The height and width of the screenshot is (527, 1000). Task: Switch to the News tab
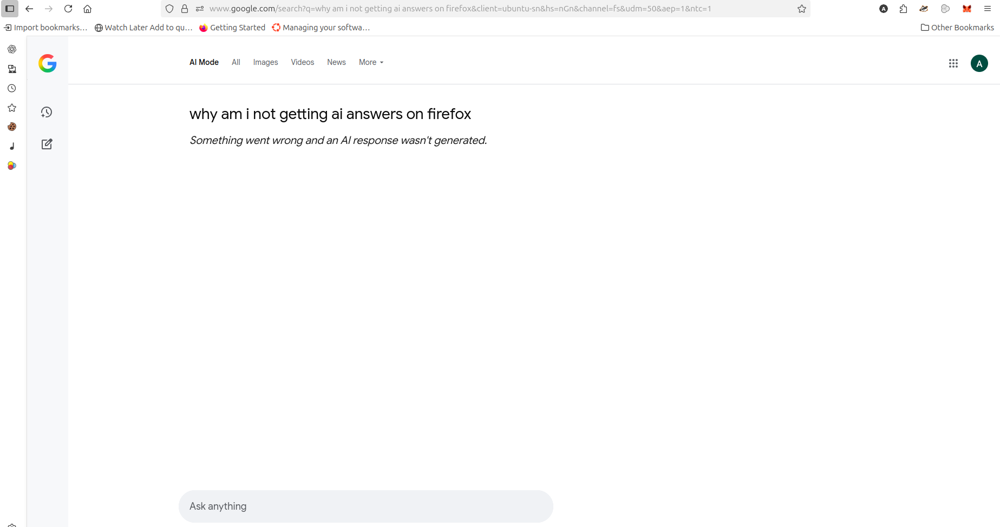[336, 62]
